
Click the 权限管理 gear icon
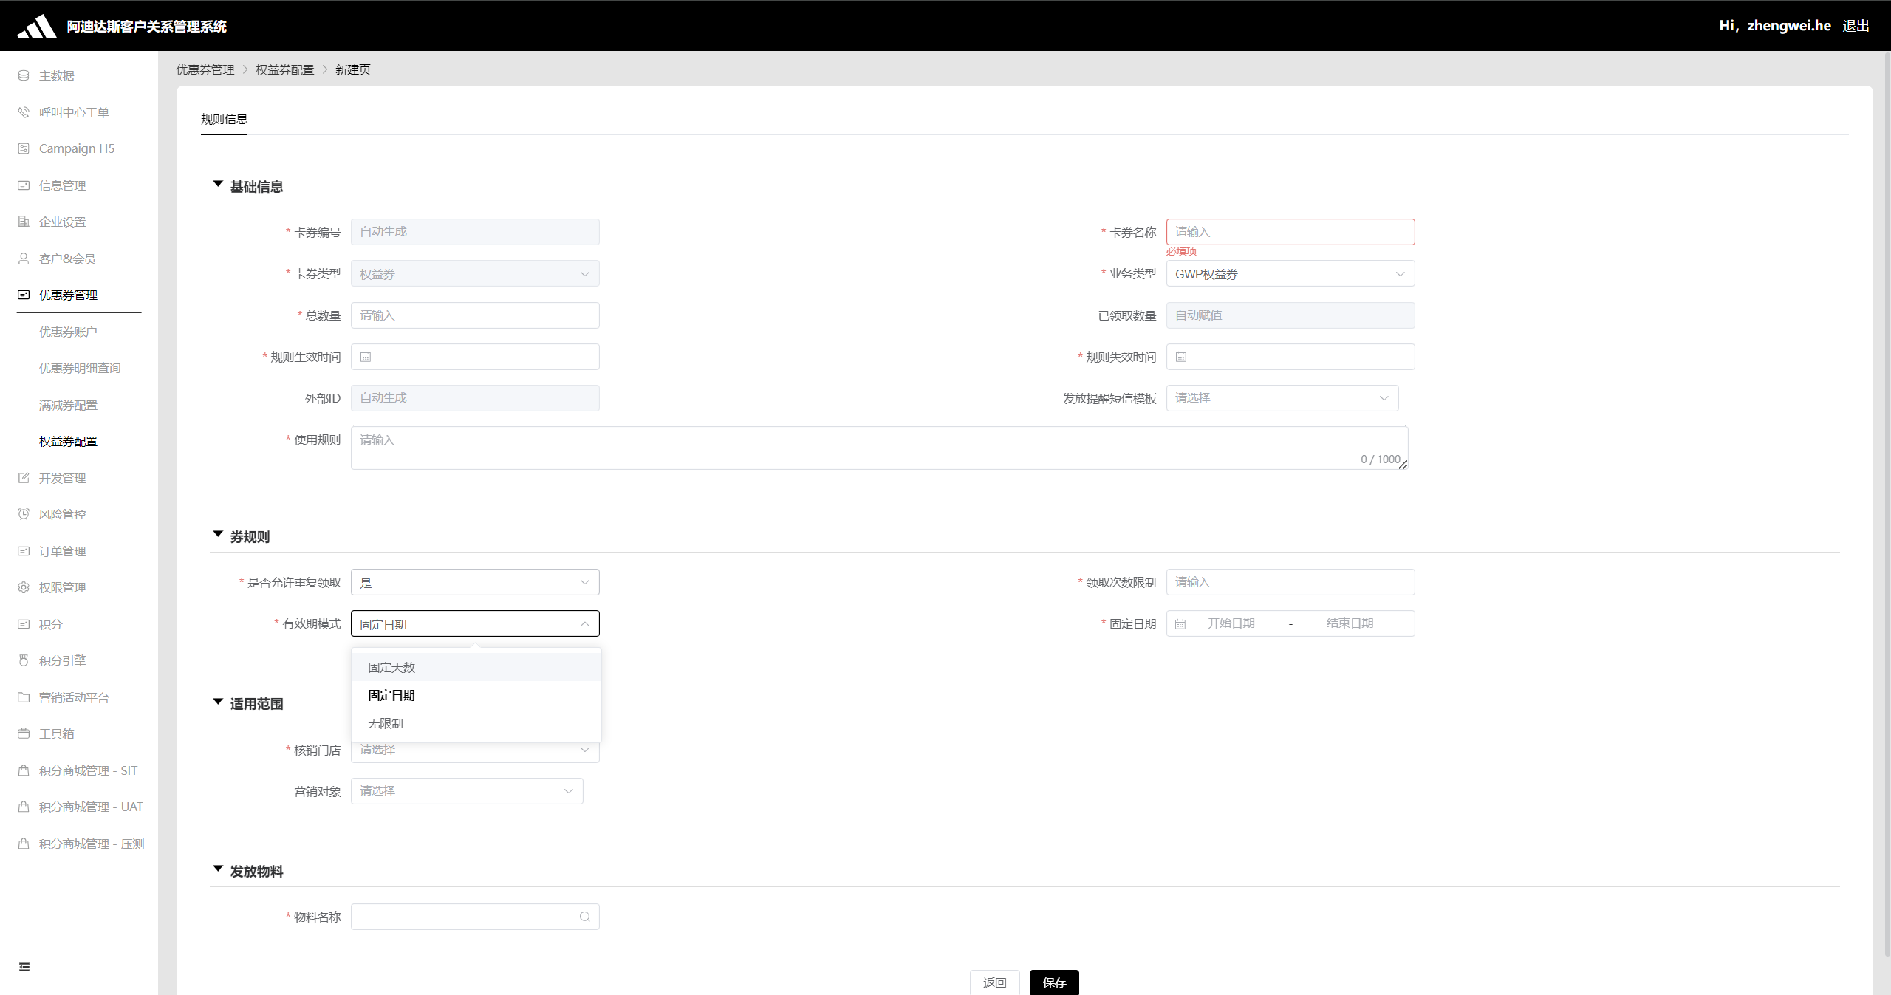point(24,587)
